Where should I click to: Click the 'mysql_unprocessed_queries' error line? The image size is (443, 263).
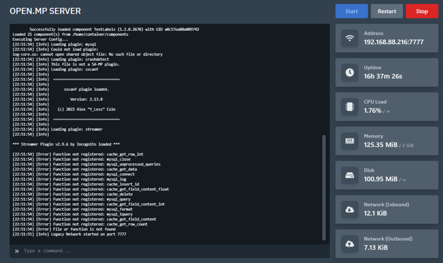pyautogui.click(x=86, y=164)
